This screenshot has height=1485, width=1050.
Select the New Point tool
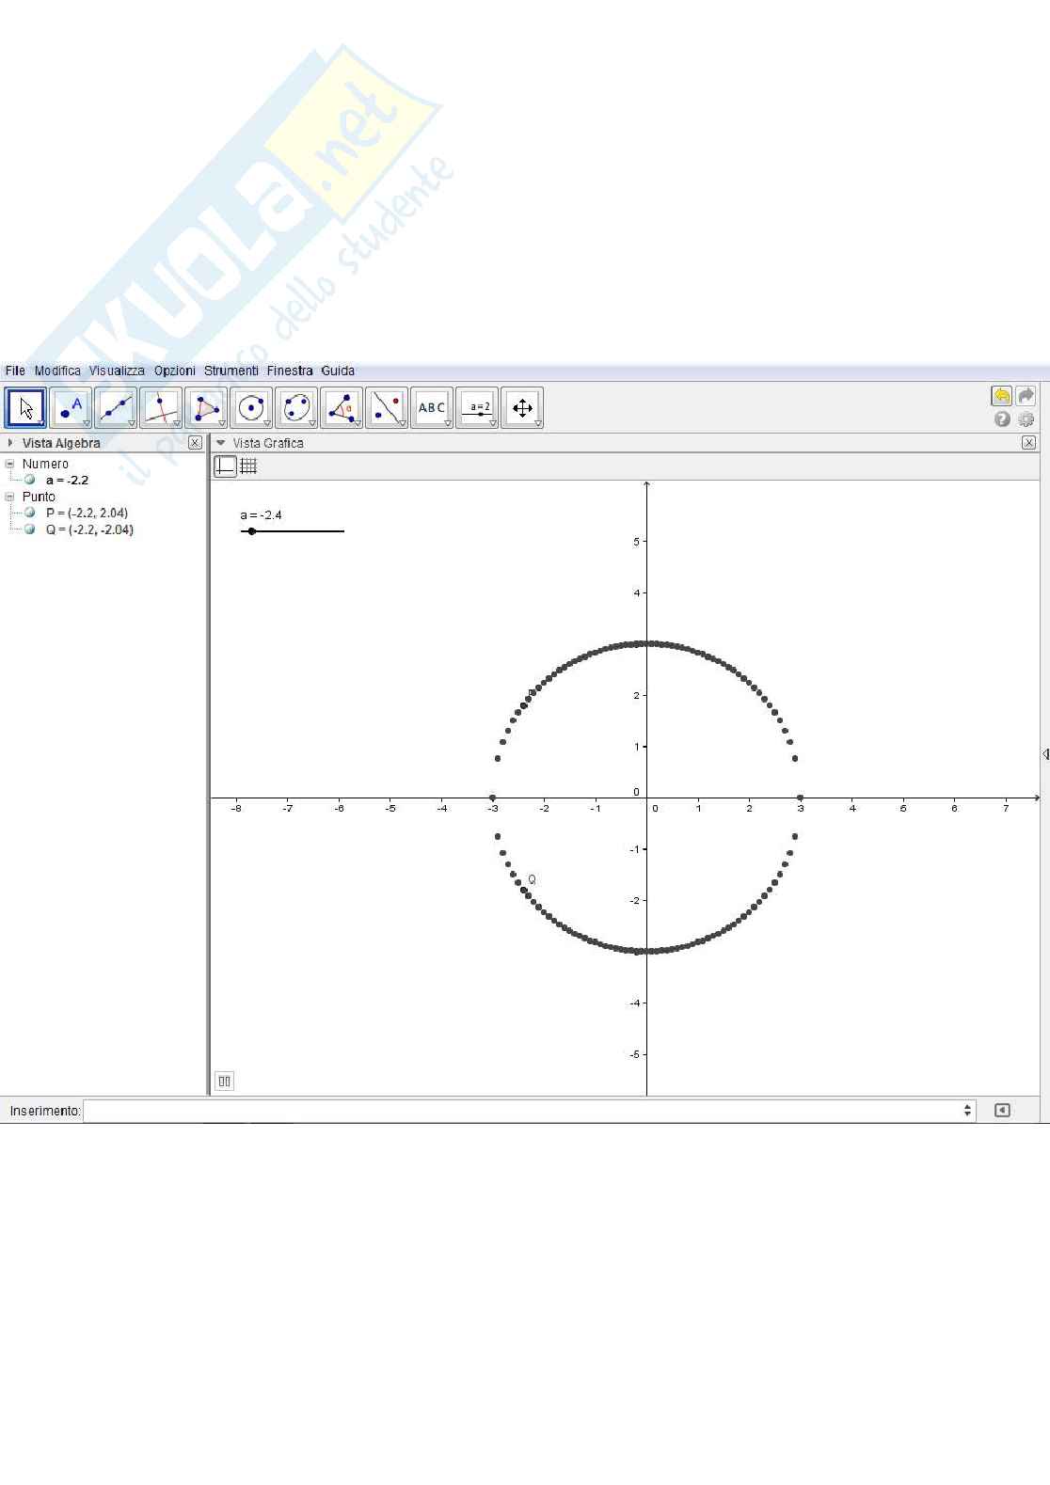(x=71, y=408)
